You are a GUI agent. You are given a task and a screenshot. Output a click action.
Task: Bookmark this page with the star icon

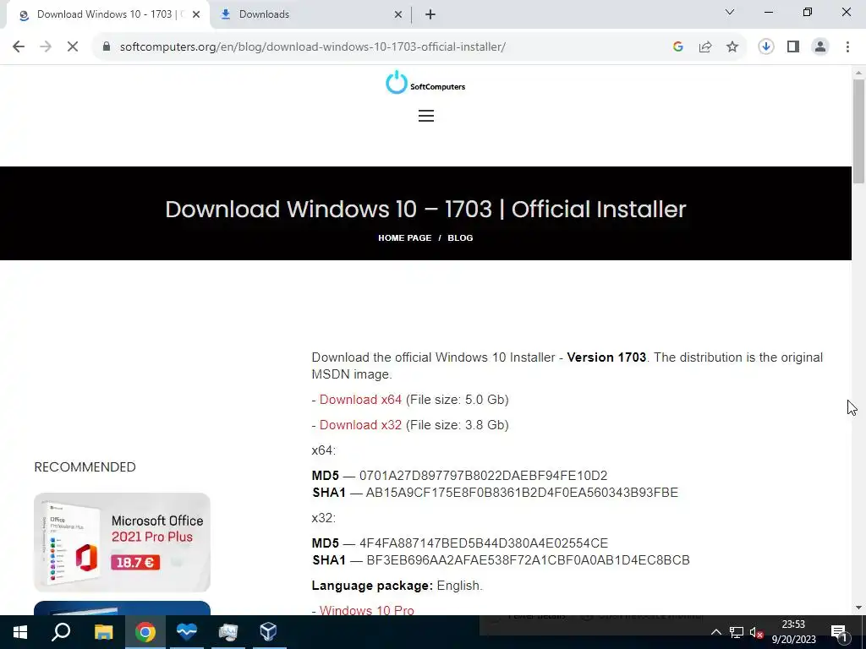(732, 47)
